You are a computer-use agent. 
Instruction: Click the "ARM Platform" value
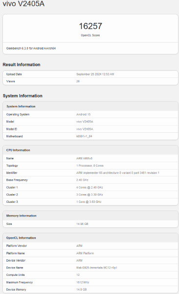85,253
